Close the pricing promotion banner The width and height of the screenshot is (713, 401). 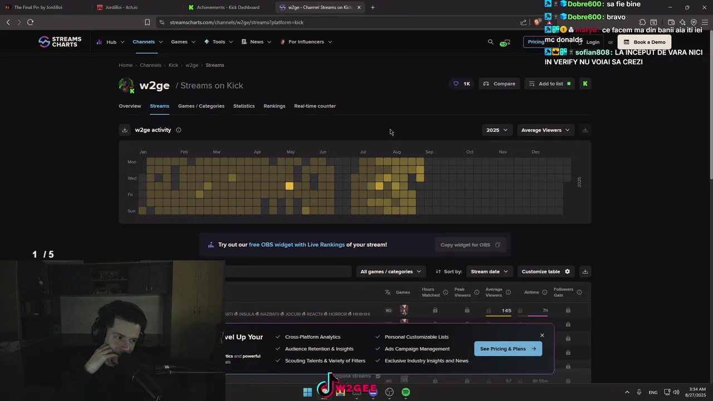pyautogui.click(x=542, y=335)
